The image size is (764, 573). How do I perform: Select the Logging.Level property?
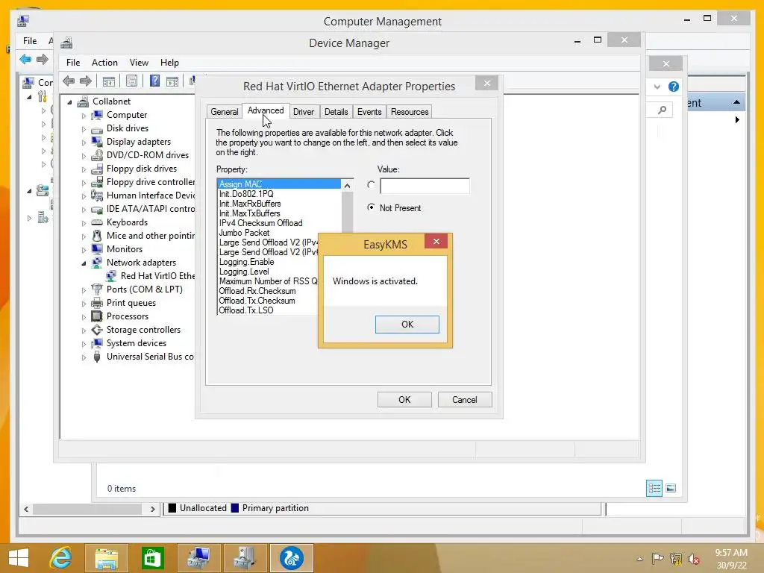point(244,272)
